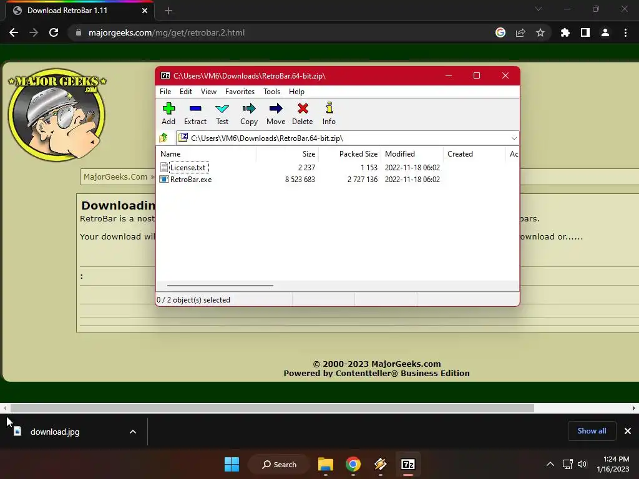Open the Tools menu
This screenshot has width=639, height=479.
[x=271, y=92]
